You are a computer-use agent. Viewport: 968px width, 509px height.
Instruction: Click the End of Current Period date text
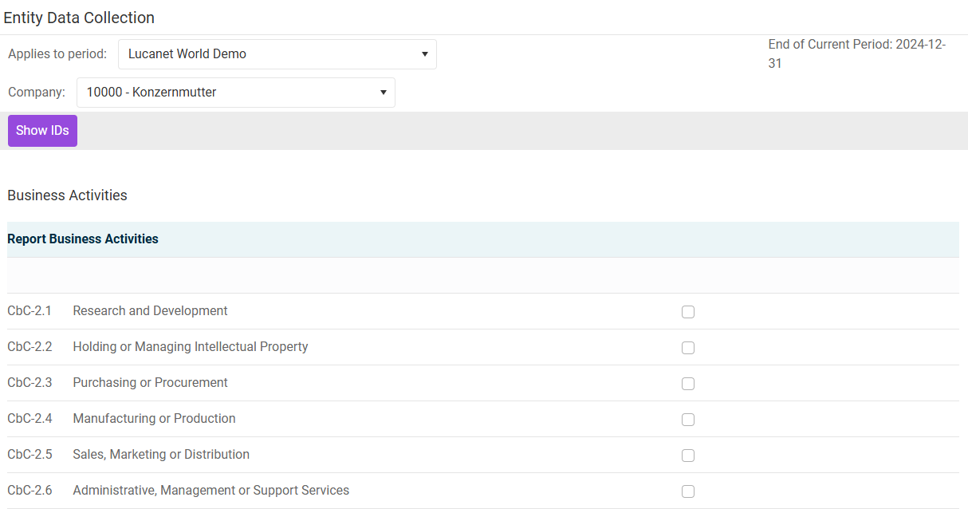pyautogui.click(x=856, y=53)
